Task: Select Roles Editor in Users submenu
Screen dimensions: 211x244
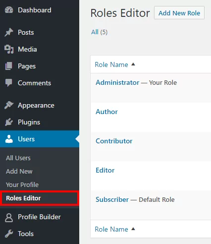Action: [23, 198]
